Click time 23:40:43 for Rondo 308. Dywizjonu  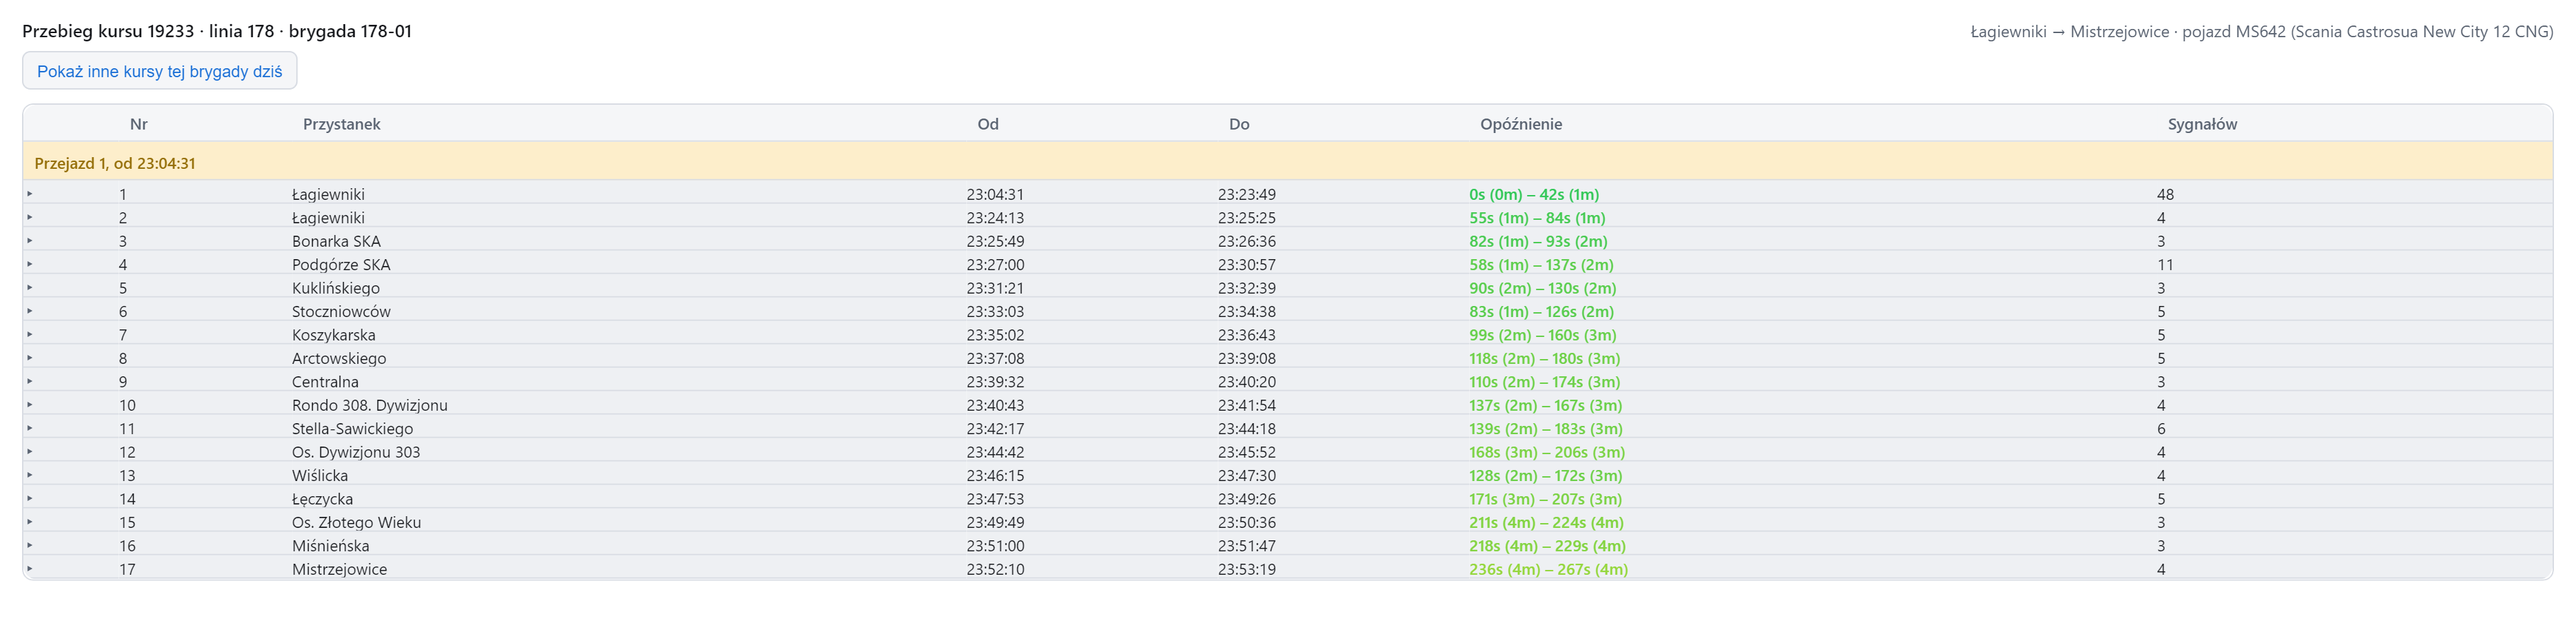(x=995, y=405)
